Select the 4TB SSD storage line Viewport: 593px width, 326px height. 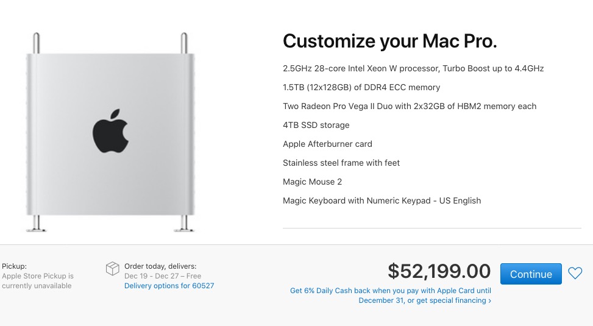pyautogui.click(x=316, y=125)
